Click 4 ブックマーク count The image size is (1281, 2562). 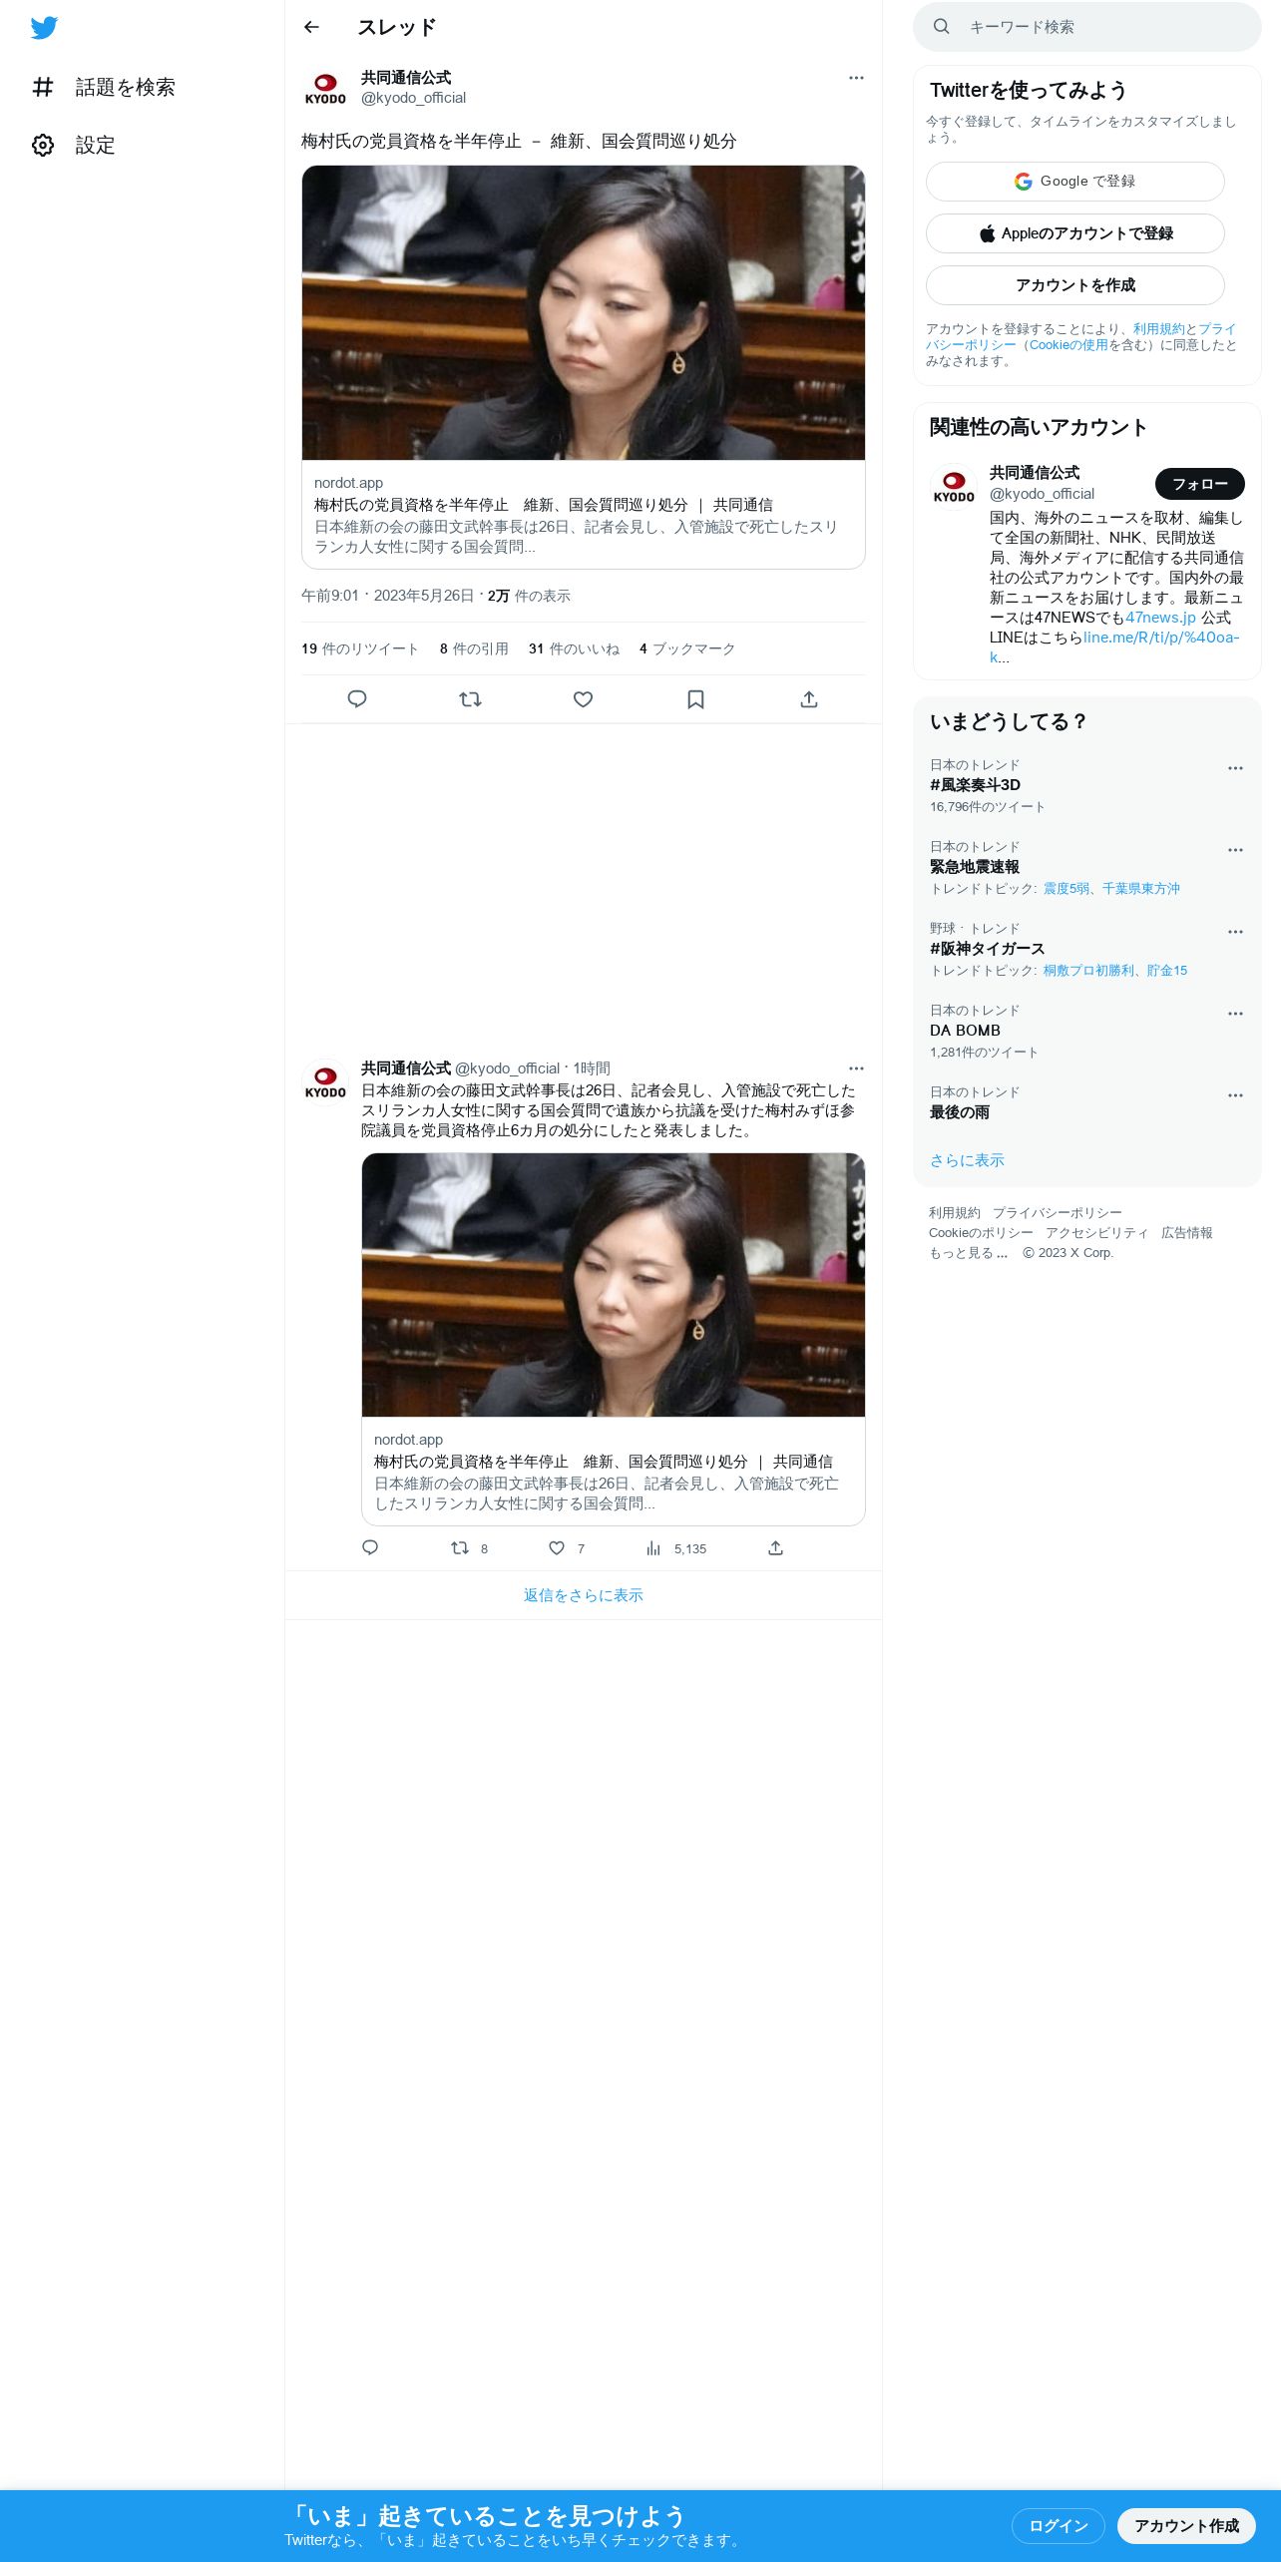(687, 648)
